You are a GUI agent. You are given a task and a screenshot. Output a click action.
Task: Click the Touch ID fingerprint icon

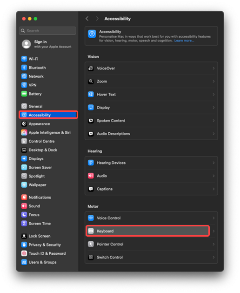click(24, 253)
